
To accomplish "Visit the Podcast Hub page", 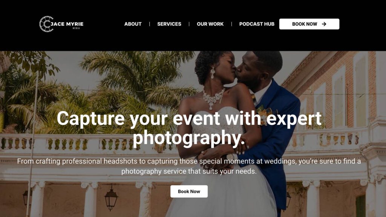I will click(x=257, y=24).
